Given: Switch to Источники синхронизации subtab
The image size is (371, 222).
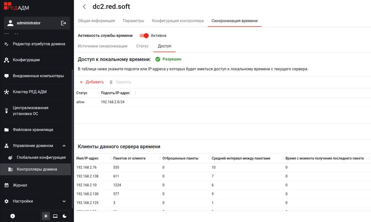Looking at the screenshot, I should pos(102,46).
